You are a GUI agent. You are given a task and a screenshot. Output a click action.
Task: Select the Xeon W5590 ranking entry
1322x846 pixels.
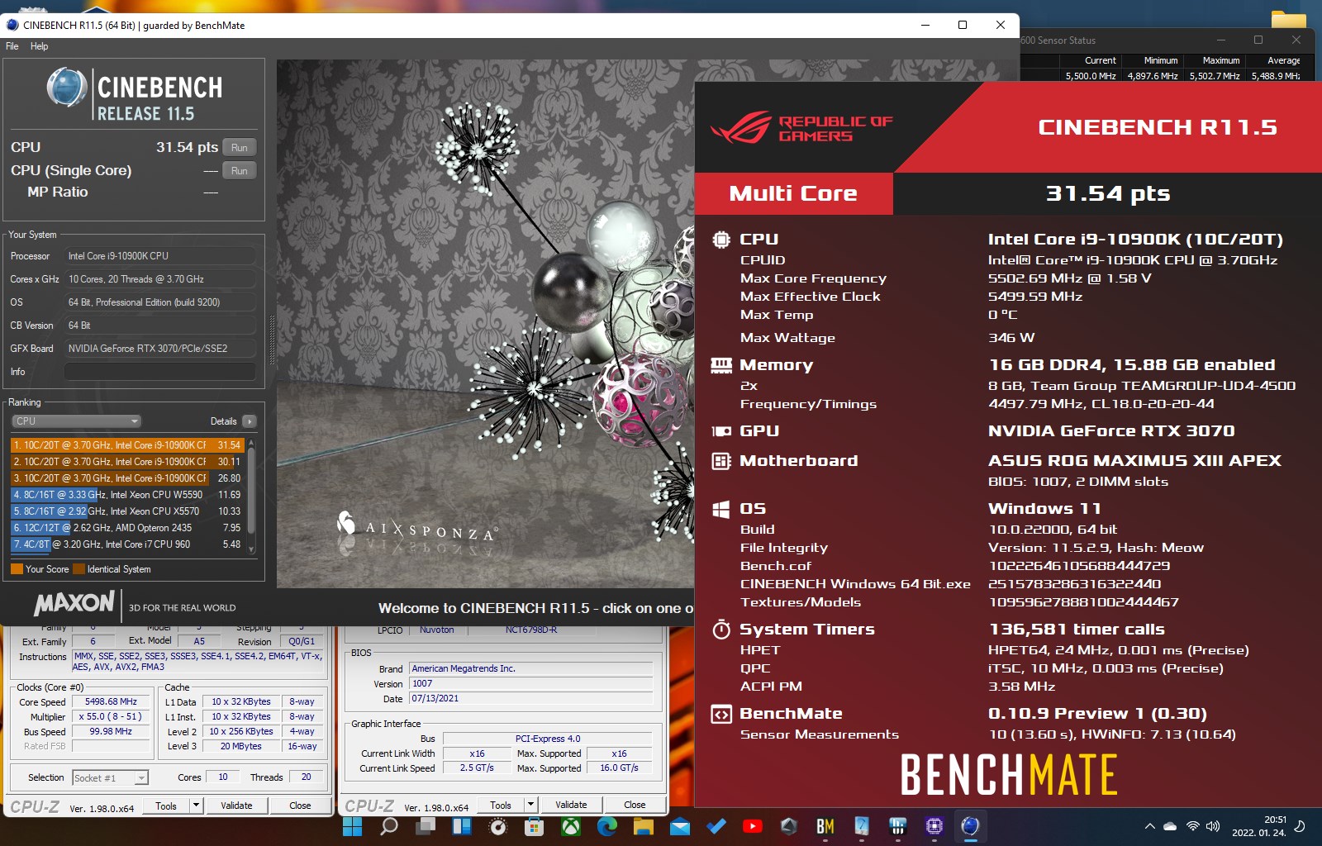point(127,494)
